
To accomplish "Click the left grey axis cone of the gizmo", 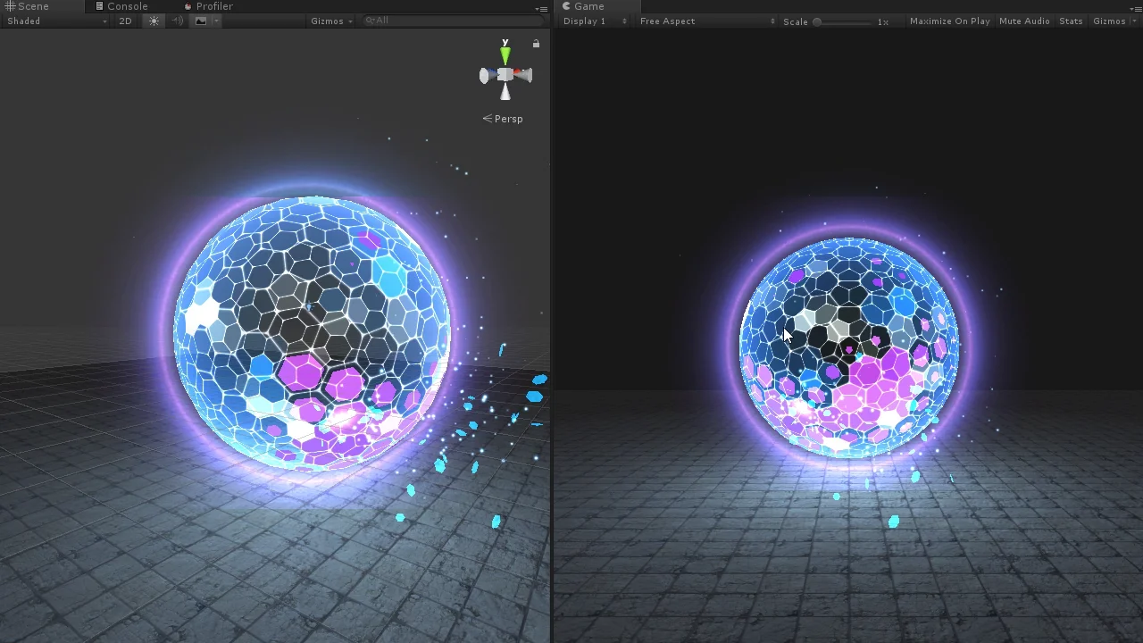I will 488,76.
